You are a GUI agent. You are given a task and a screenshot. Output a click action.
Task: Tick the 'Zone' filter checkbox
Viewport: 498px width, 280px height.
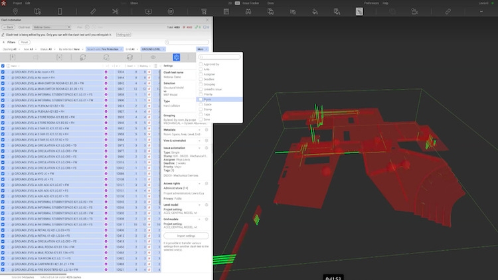pyautogui.click(x=200, y=119)
